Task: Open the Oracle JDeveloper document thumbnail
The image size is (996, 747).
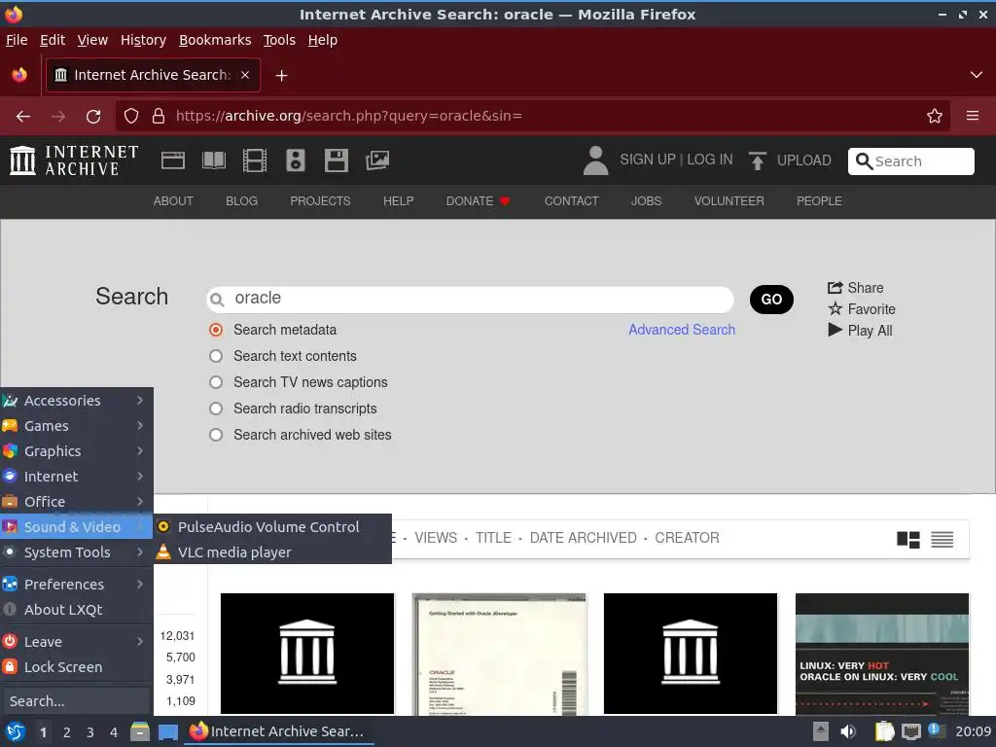Action: [499, 655]
